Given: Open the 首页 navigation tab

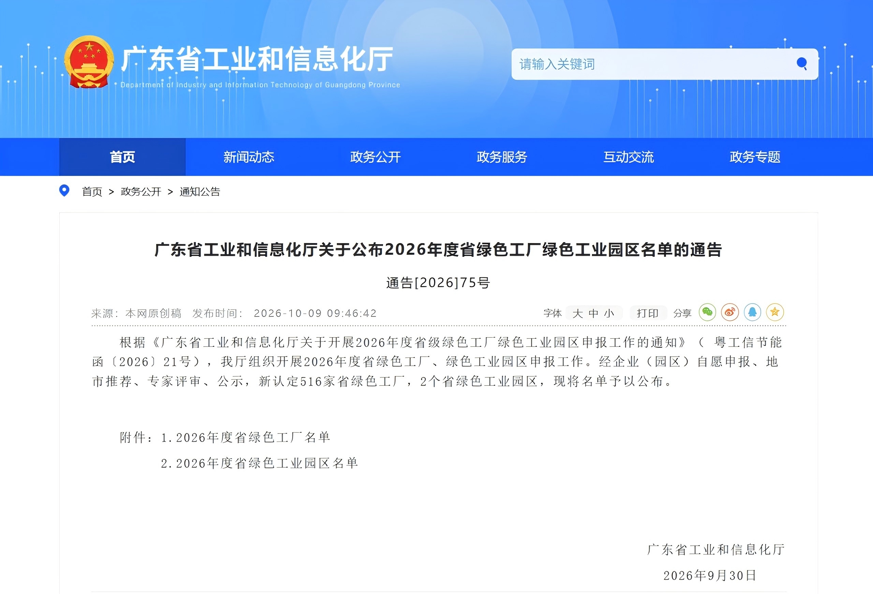Looking at the screenshot, I should (x=122, y=157).
